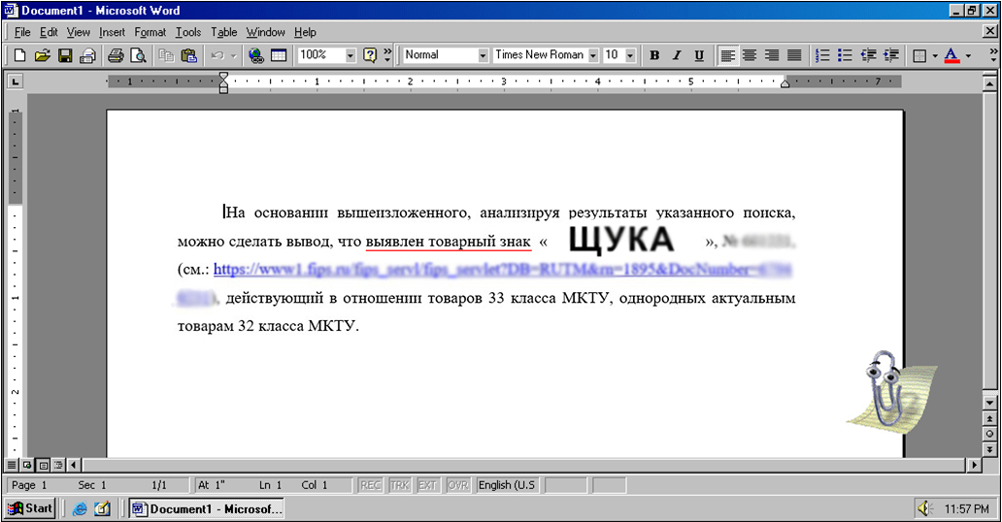Send document by e-mail icon
This screenshot has height=522, width=1002.
coord(87,55)
